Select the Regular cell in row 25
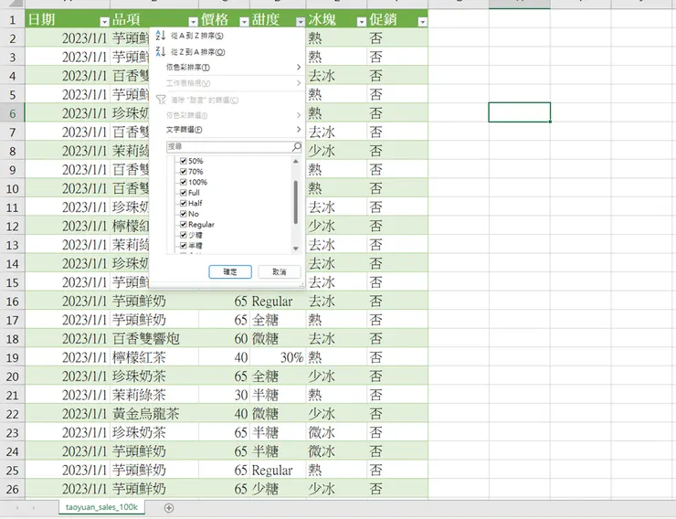 (278, 470)
